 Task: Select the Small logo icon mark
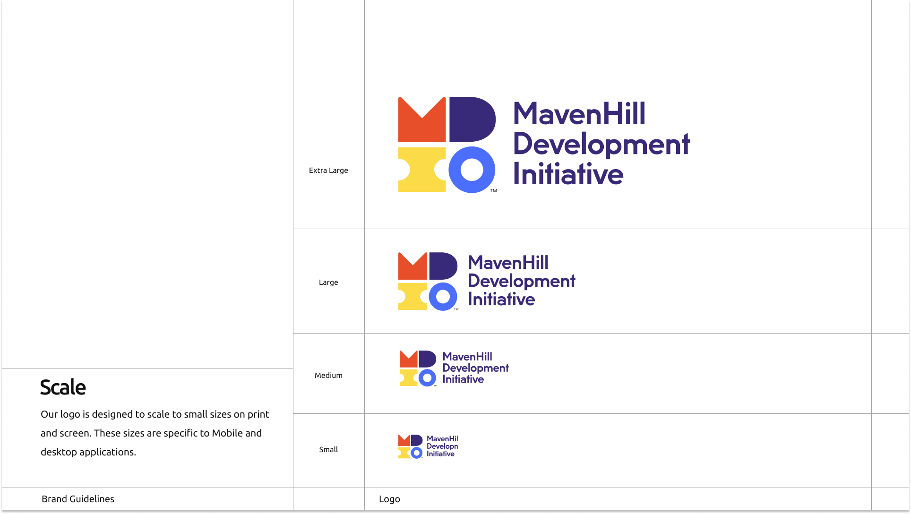(410, 446)
